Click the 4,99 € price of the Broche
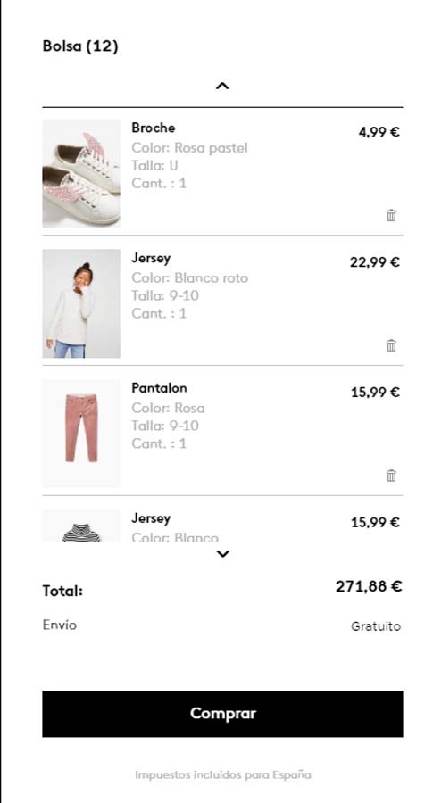The image size is (441, 803). (x=379, y=132)
